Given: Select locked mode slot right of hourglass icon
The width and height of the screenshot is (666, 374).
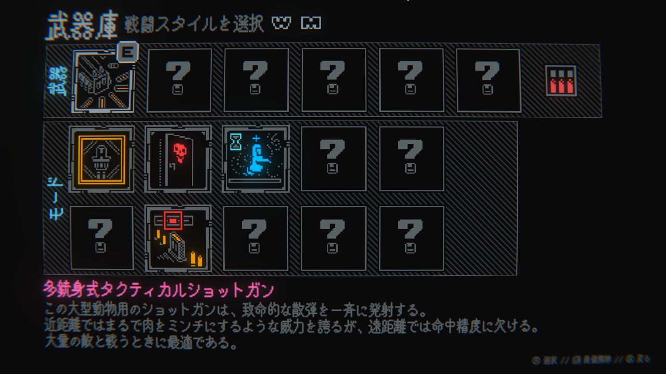Looking at the screenshot, I should tap(334, 159).
